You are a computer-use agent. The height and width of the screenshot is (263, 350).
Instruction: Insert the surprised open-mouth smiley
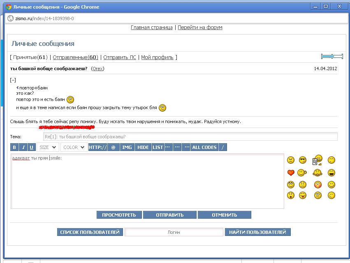point(291,195)
